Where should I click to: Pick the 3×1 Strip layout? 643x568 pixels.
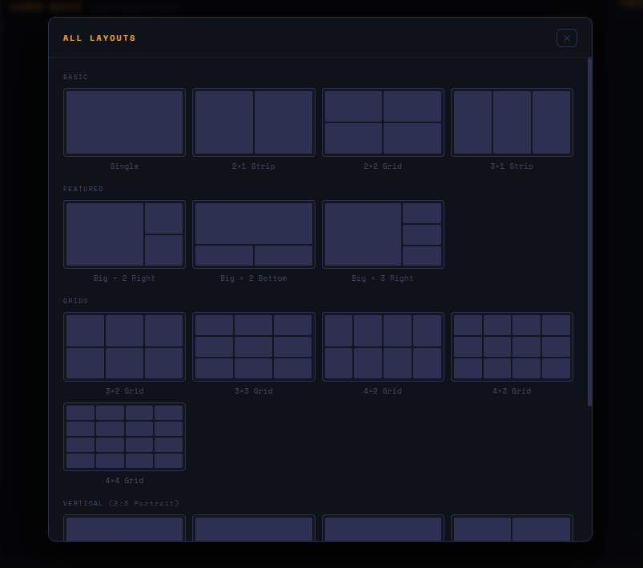point(512,122)
